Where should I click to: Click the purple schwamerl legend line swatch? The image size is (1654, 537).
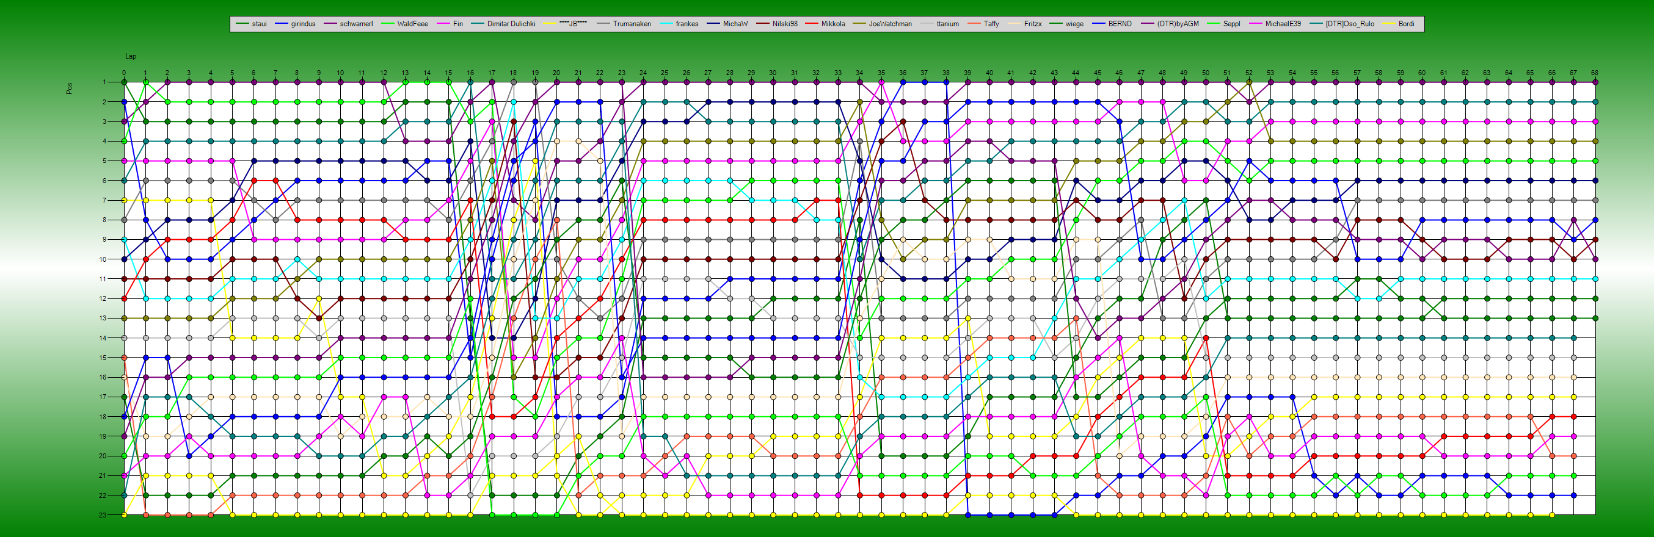pos(330,24)
